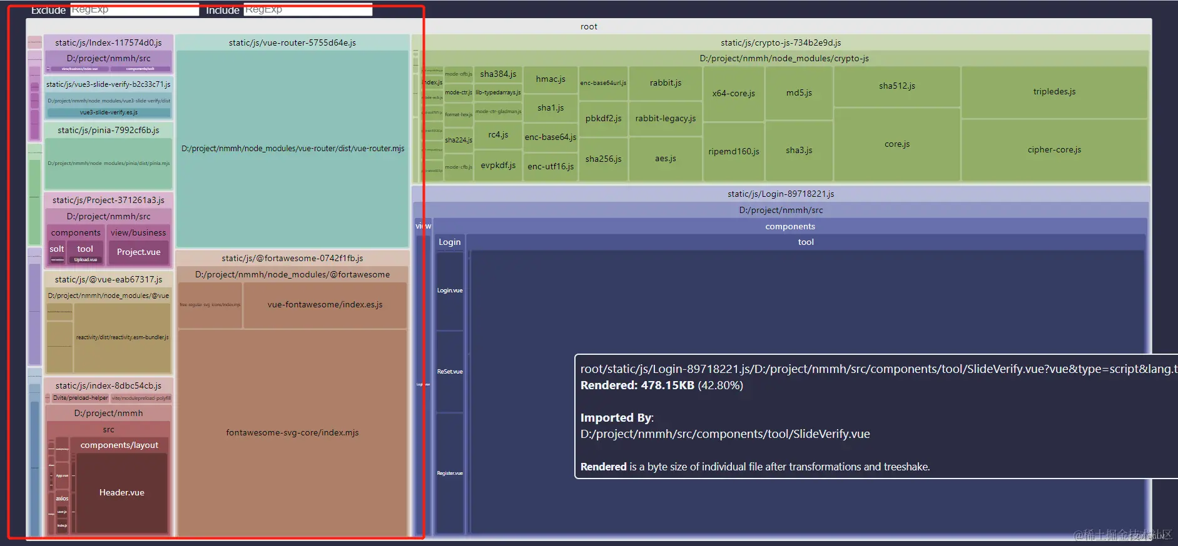Click the D:/project/nmmh/node_modules/crypto-js header
Viewport: 1178px width, 546px height.
point(784,58)
